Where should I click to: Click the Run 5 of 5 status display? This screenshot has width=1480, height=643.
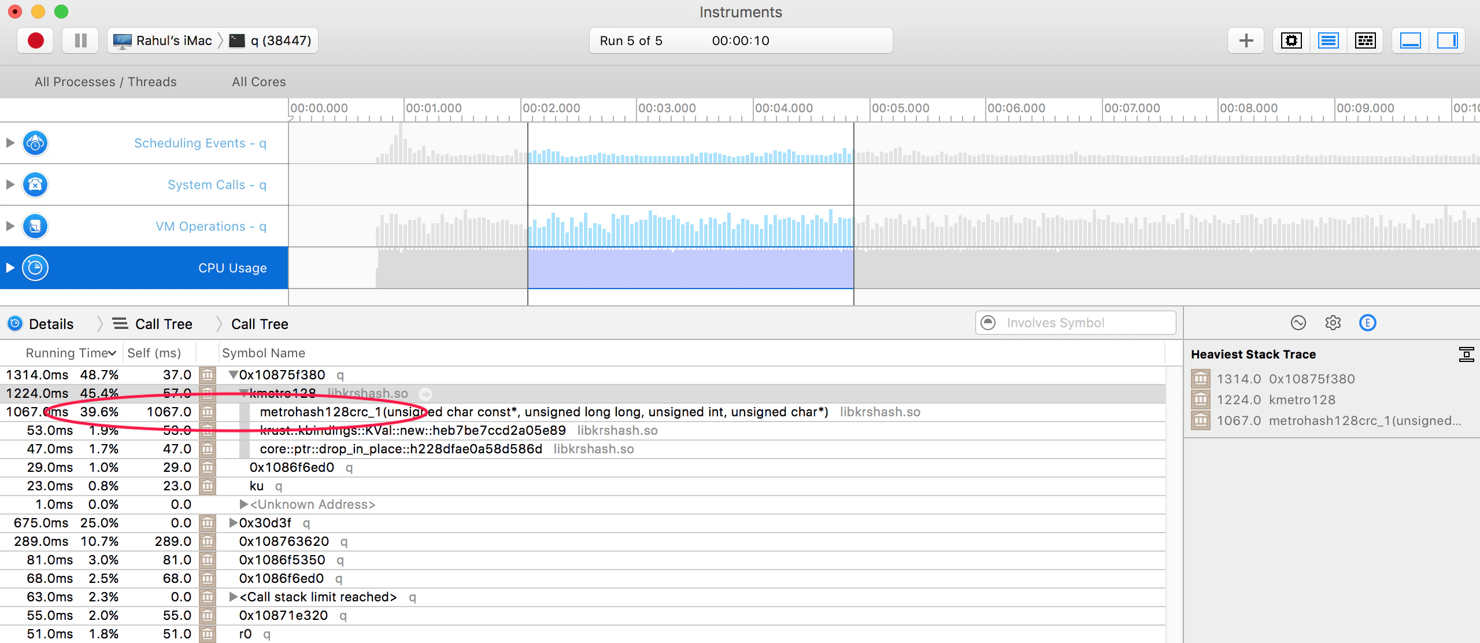[x=741, y=40]
